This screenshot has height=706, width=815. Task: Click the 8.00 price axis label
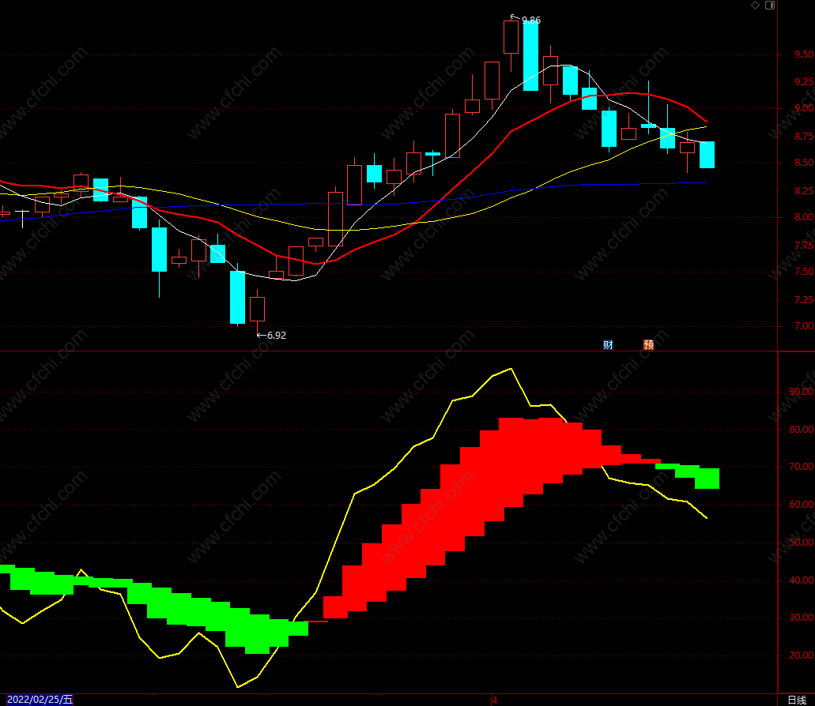[x=804, y=217]
